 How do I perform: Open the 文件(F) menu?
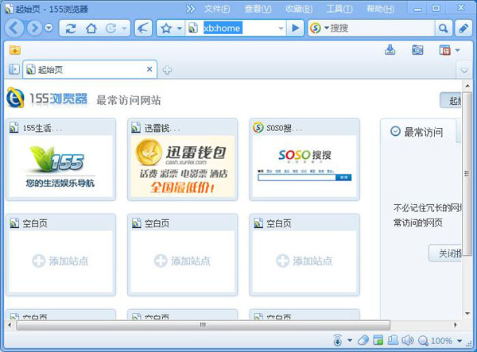(217, 9)
